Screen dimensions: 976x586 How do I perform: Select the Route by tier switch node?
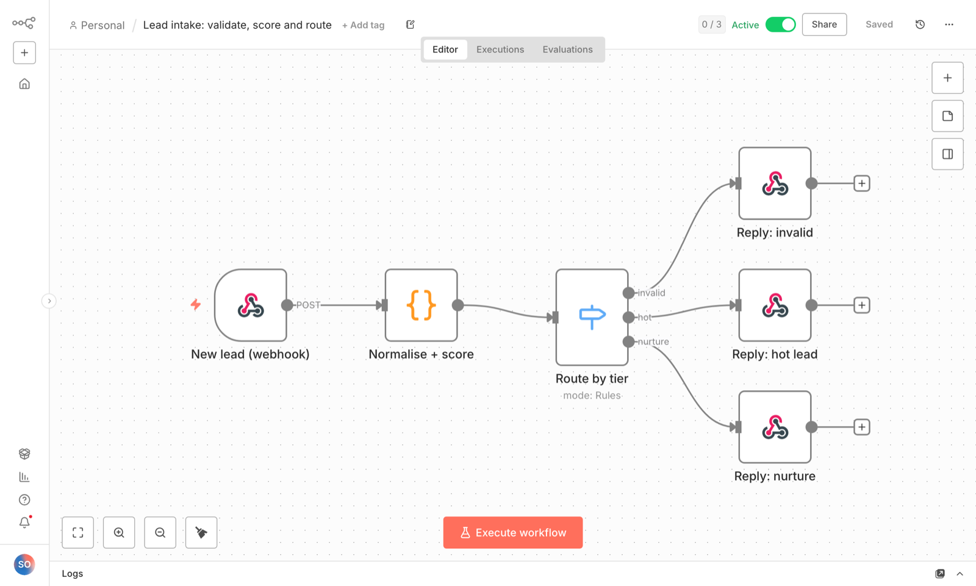pyautogui.click(x=592, y=317)
